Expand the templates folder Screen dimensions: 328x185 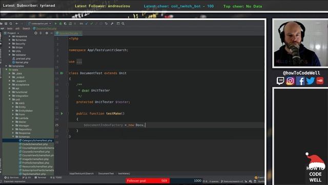(x=6, y=66)
